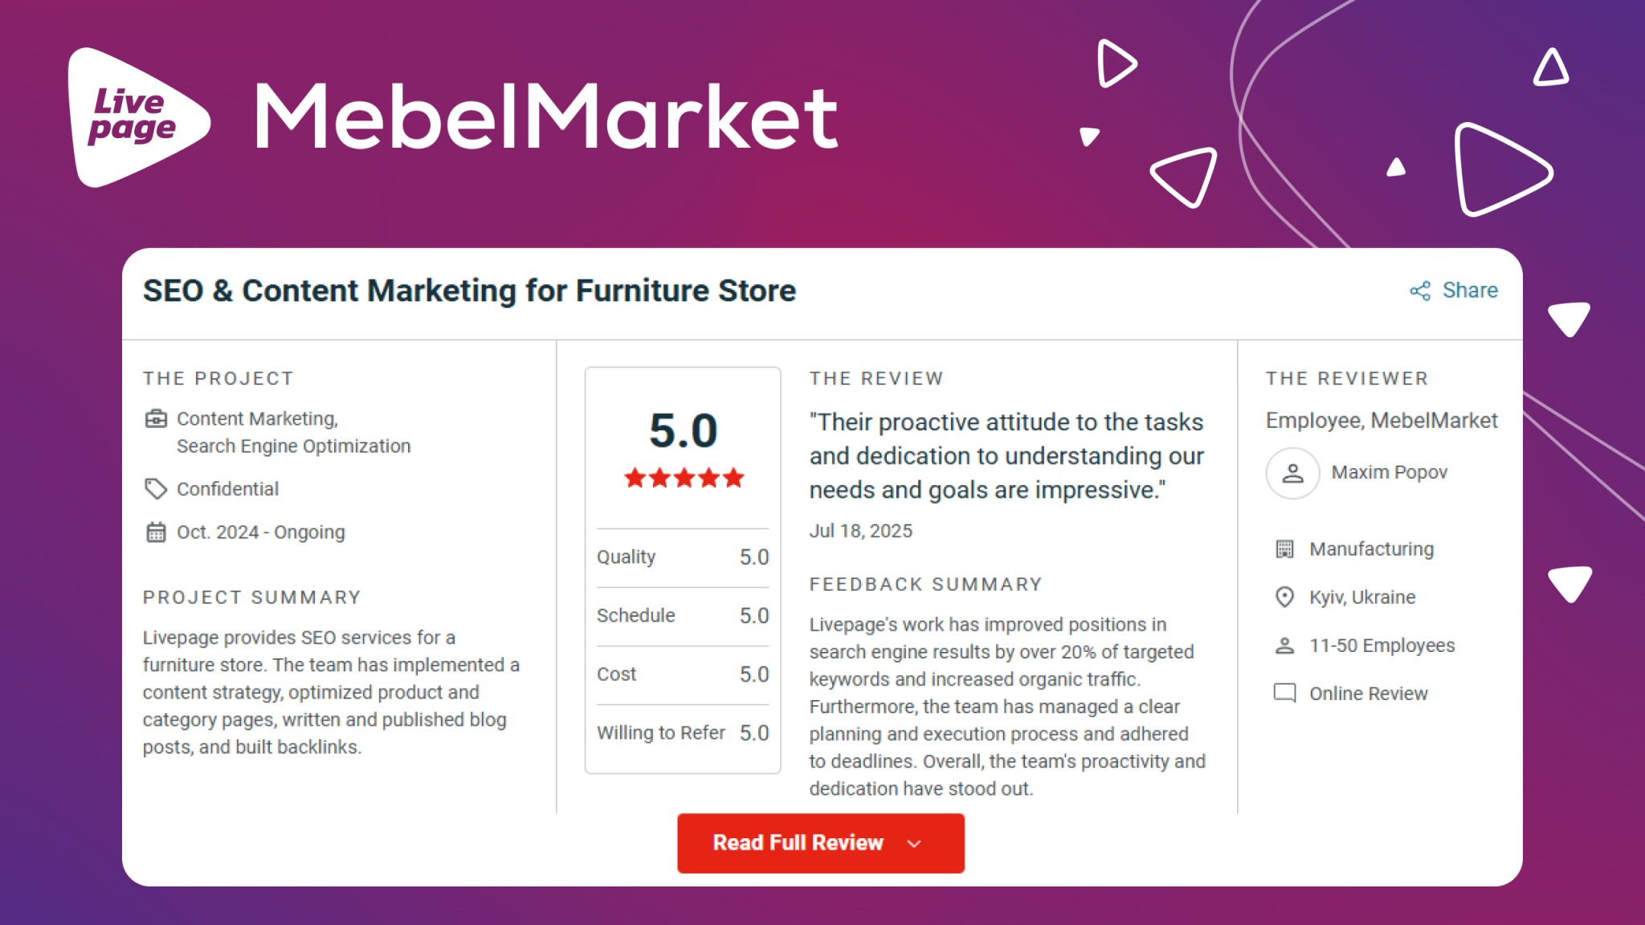Click the briefcase services icon

(x=156, y=418)
